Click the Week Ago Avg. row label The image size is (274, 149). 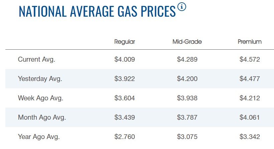tap(40, 98)
